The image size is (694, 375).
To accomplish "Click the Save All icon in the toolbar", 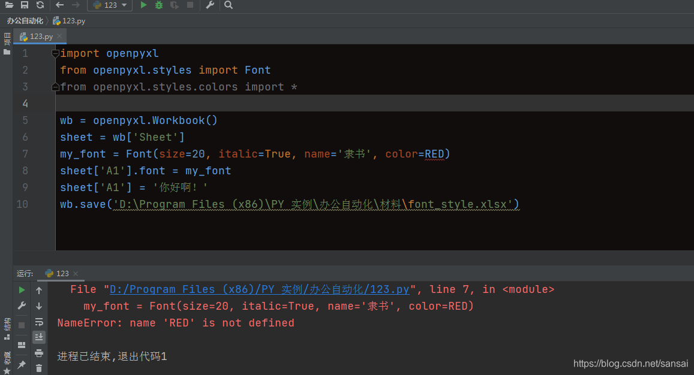I will 24,5.
